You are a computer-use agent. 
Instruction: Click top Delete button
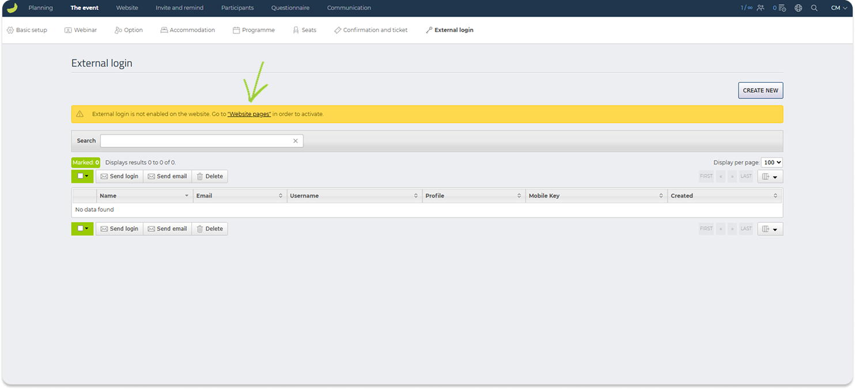coord(210,177)
